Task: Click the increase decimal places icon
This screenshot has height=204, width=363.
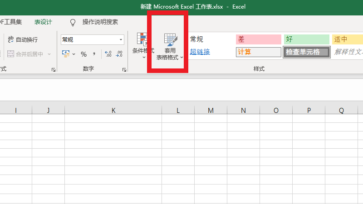Action: click(x=108, y=54)
